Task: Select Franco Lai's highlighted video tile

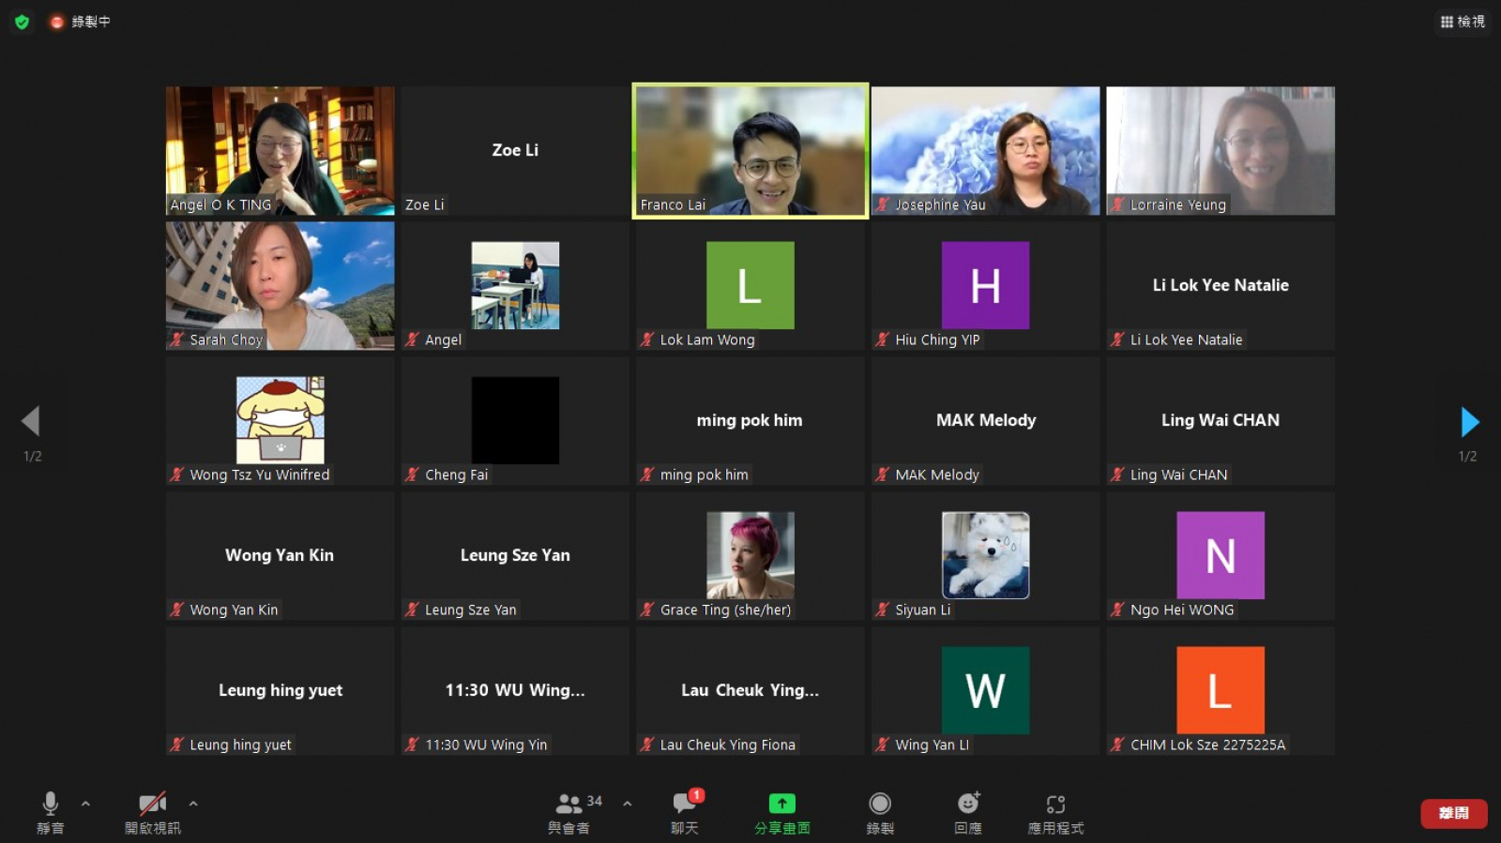Action: 750,151
